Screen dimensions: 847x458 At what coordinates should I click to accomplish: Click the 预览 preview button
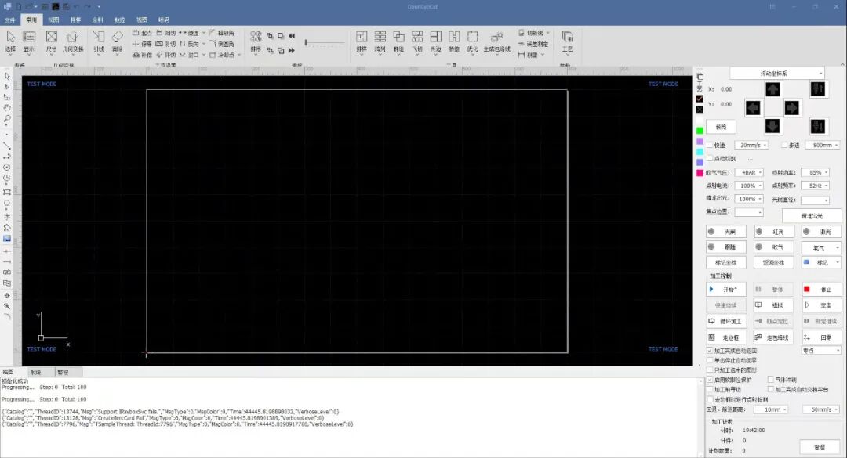coord(722,128)
